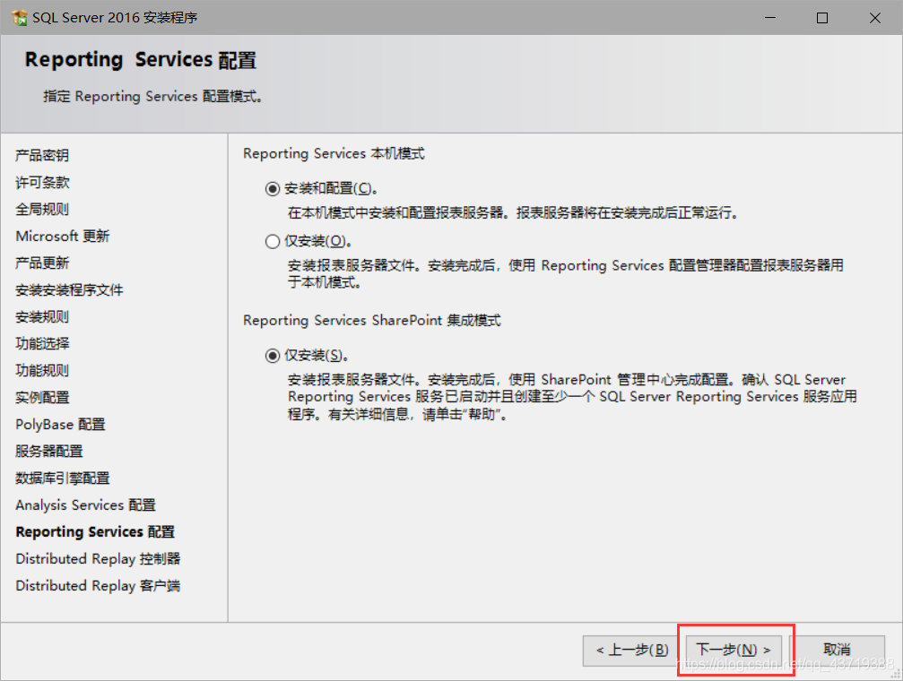
Task: Open PolyBase 配置 step
Action: (60, 424)
